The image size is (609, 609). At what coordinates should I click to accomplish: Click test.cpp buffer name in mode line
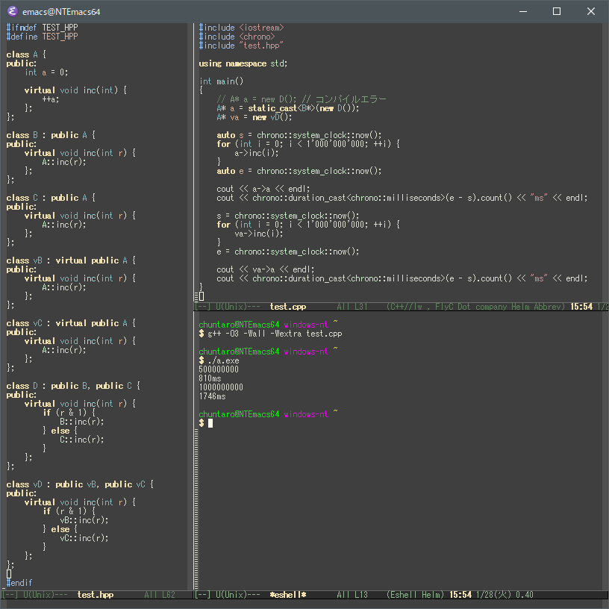(288, 307)
